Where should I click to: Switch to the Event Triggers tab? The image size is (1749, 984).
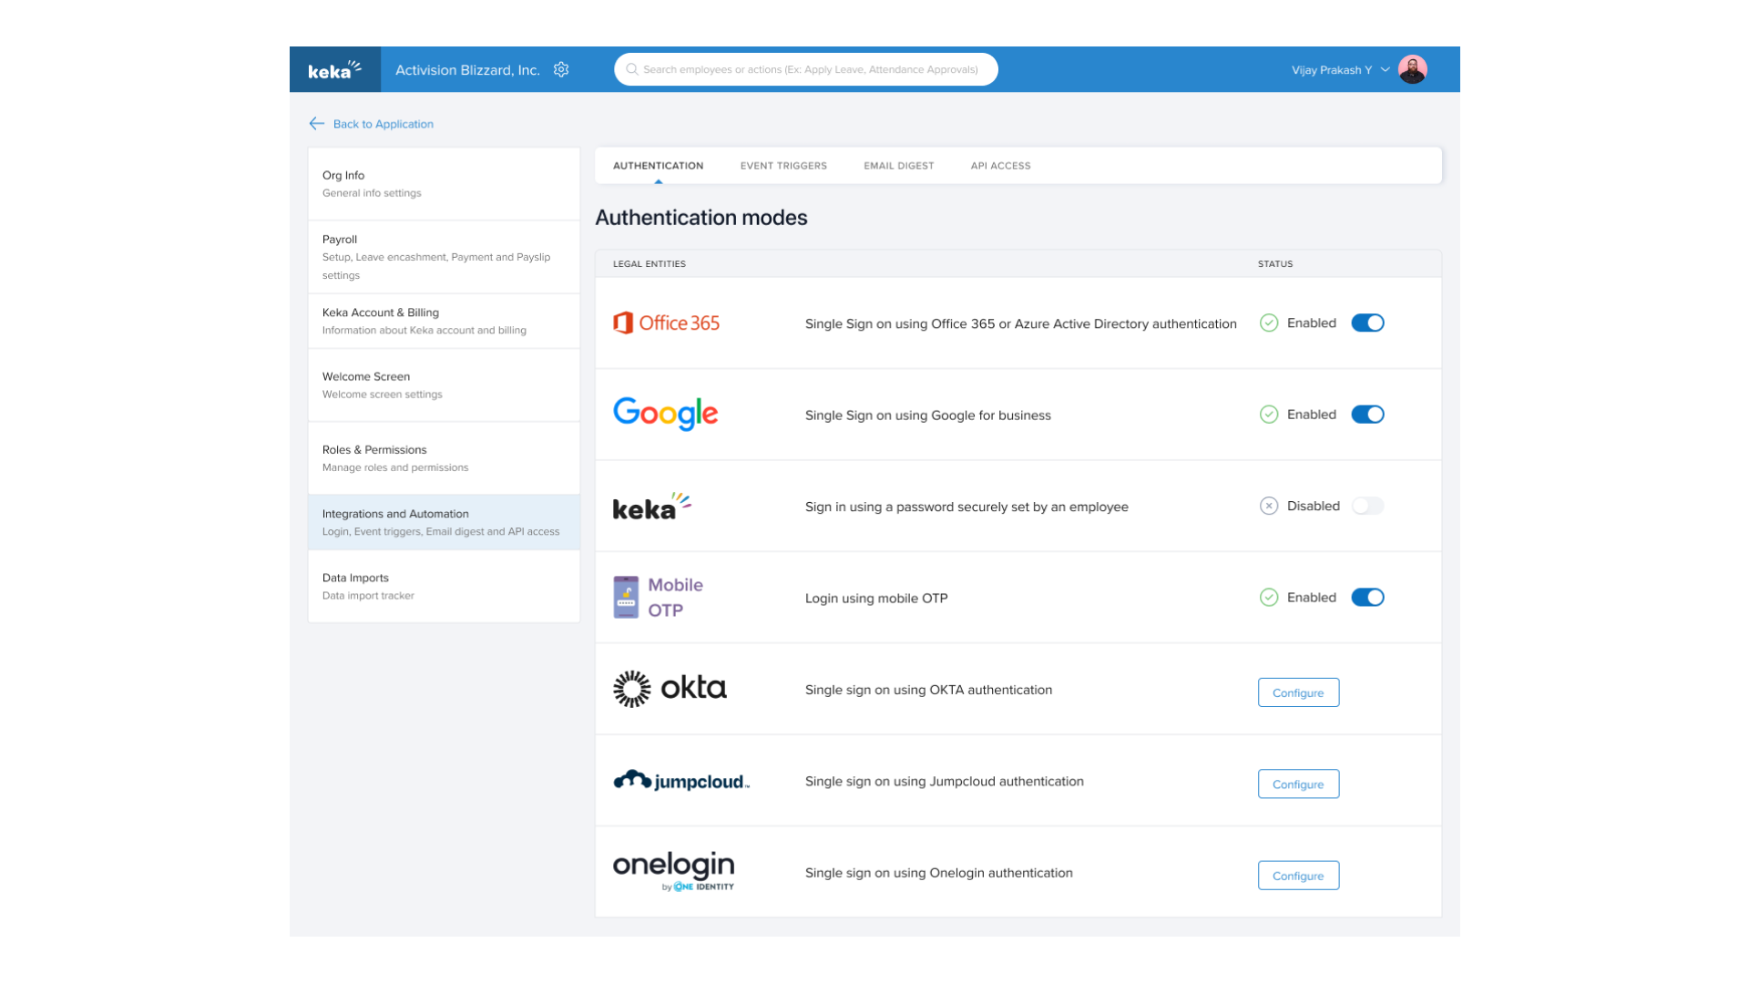click(x=783, y=165)
